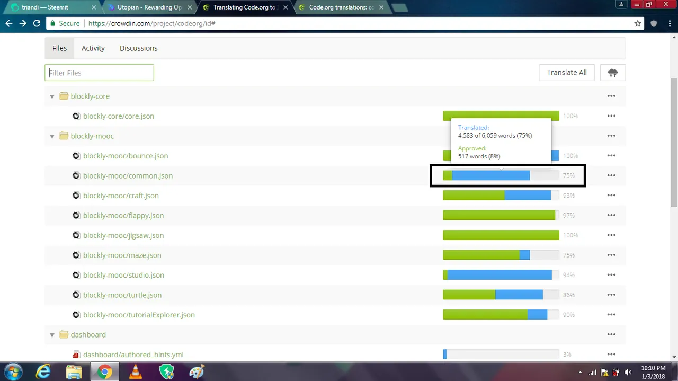Open the blockly-mooc/craft.json file
Screen dimensions: 678x381
click(121, 196)
